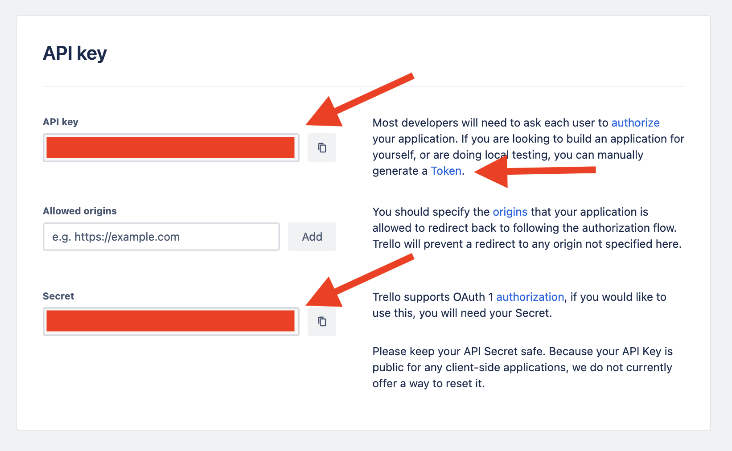Copy the API key with the clipboard icon

(x=322, y=148)
